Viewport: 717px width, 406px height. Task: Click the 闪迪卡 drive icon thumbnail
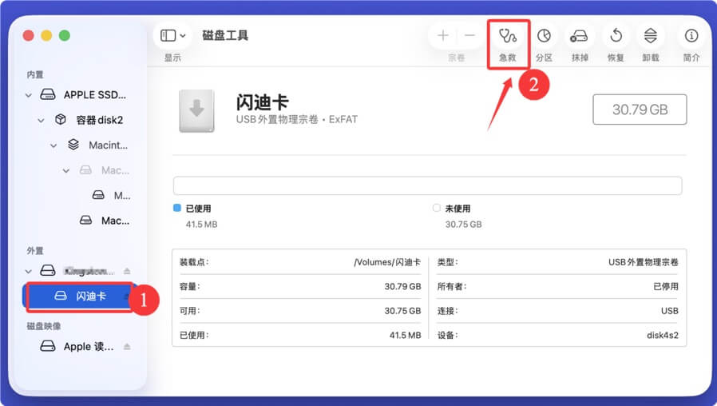[196, 111]
